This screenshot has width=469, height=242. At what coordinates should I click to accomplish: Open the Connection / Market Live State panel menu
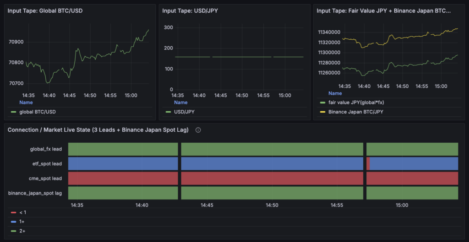pyautogui.click(x=98, y=130)
